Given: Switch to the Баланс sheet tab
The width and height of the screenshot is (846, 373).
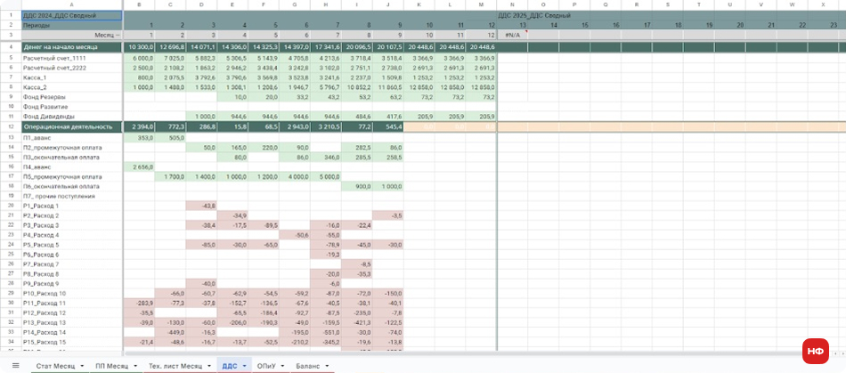Looking at the screenshot, I should point(307,366).
